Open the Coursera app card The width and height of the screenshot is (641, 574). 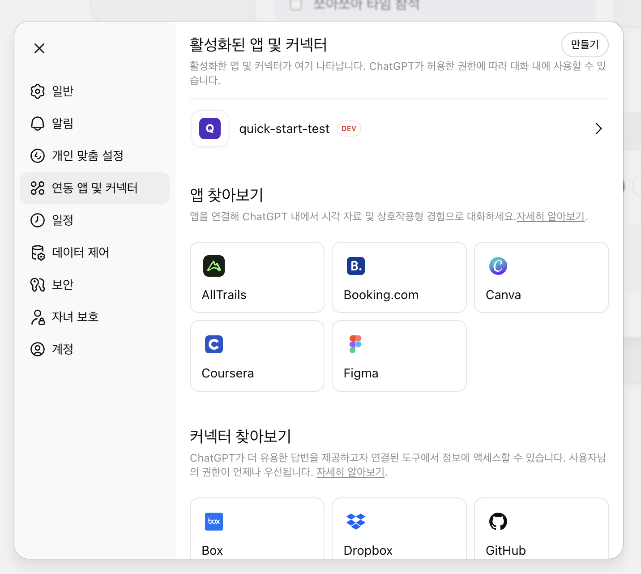pos(257,356)
